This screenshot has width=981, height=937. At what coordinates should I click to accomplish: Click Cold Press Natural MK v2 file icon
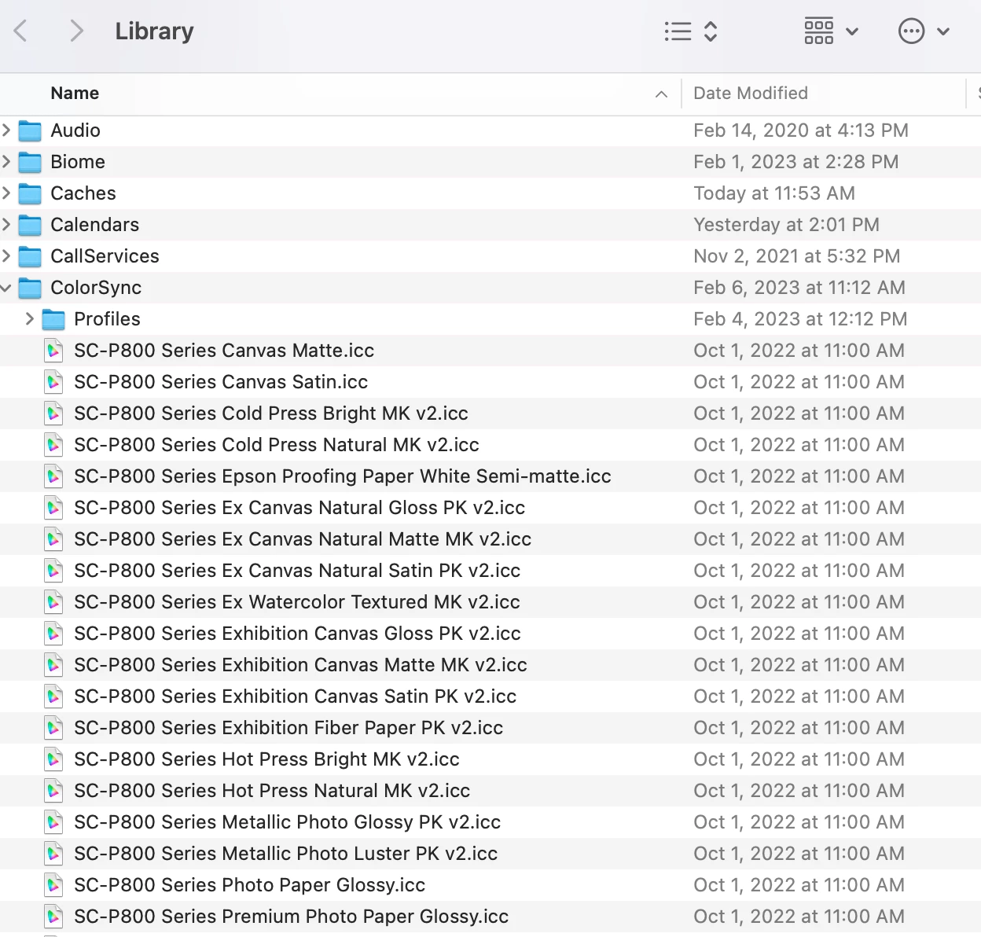coord(53,445)
